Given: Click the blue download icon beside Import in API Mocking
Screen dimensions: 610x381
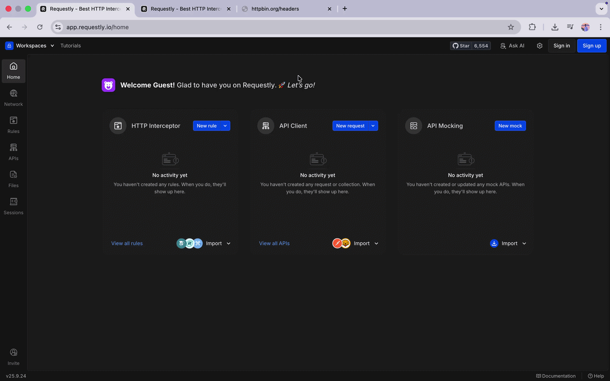Looking at the screenshot, I should click(x=494, y=243).
